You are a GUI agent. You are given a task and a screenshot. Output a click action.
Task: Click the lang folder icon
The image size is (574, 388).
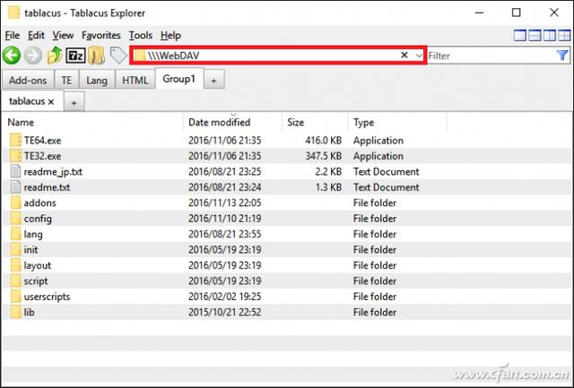point(16,234)
